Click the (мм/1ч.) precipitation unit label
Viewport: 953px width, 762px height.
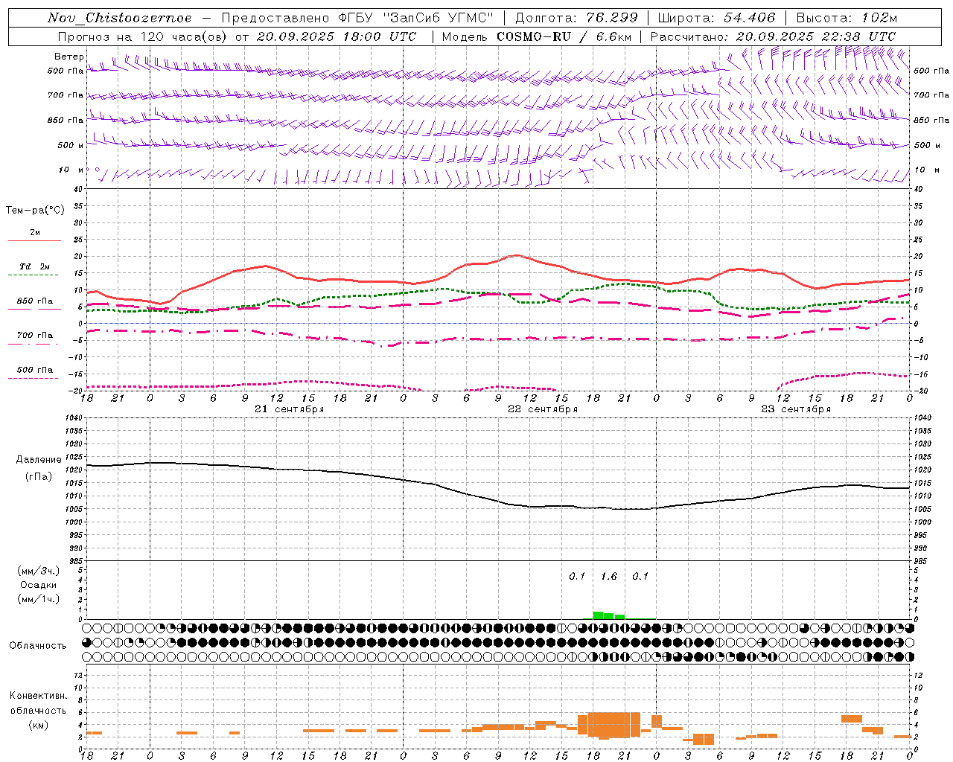(39, 599)
